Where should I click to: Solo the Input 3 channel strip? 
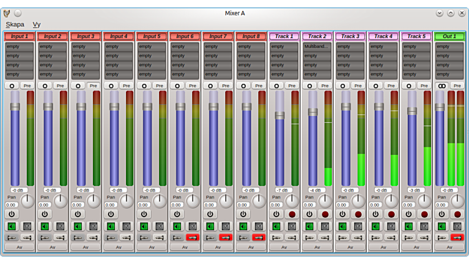(94, 227)
